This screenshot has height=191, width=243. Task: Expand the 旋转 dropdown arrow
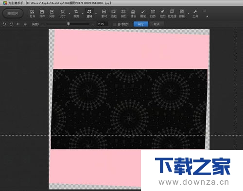tap(96, 13)
